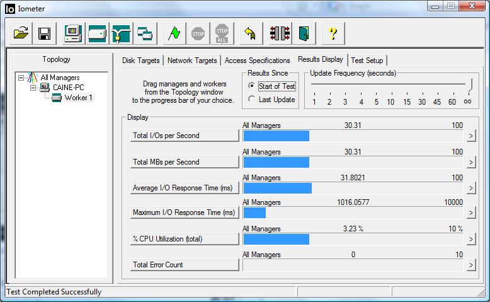Click the Total I/Os per Second progress bar

[x=353, y=136]
